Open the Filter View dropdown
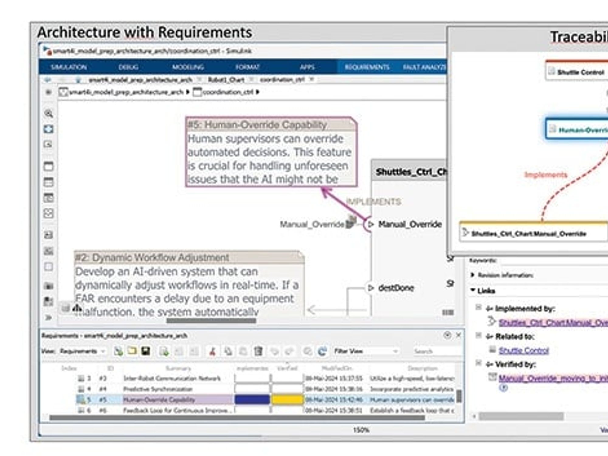 click(366, 351)
